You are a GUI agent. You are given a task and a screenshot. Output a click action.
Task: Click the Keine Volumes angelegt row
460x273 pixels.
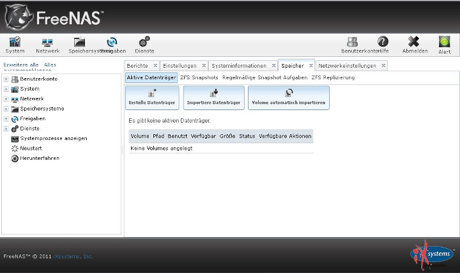click(x=220, y=148)
